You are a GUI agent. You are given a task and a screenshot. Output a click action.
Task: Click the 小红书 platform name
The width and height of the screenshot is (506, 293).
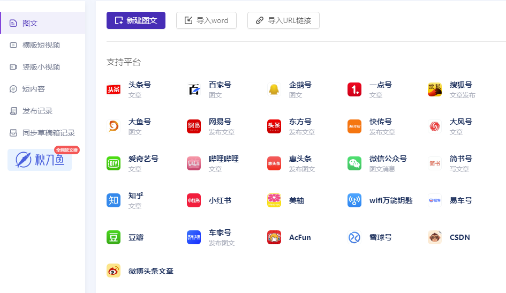tap(220, 200)
